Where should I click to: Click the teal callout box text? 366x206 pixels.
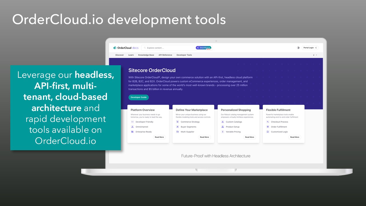pos(65,108)
